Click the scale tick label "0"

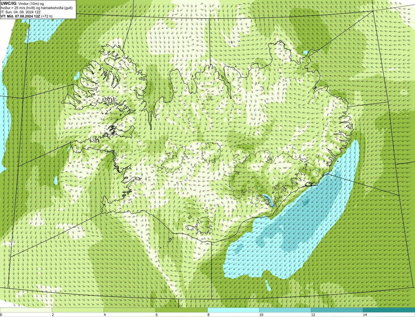[1, 315]
